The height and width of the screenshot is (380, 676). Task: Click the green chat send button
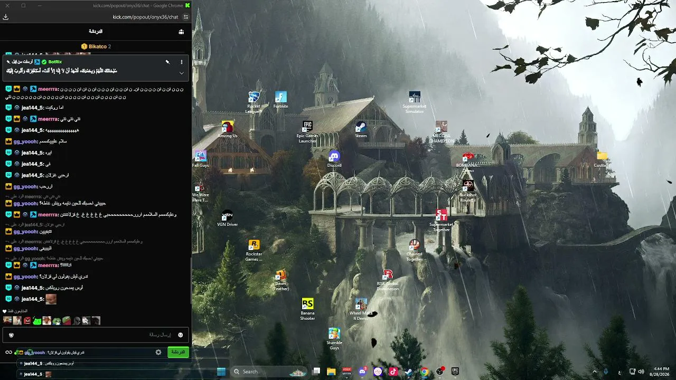pyautogui.click(x=178, y=352)
